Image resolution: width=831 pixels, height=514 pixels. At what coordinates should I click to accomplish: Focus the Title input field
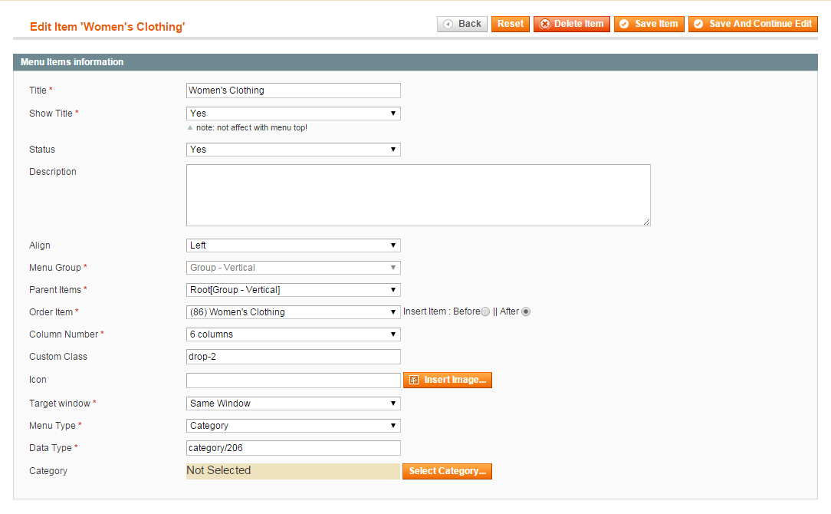[x=294, y=91]
